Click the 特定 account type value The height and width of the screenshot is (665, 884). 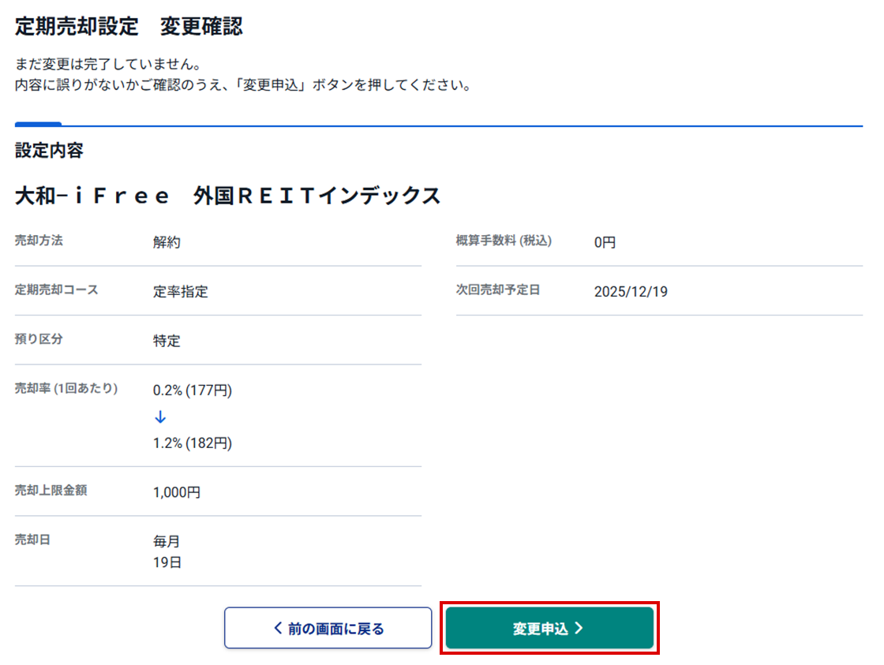167,341
